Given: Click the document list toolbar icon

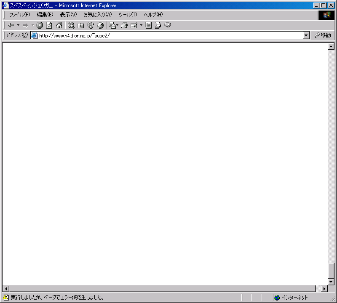Looking at the screenshot, I should pos(148,25).
